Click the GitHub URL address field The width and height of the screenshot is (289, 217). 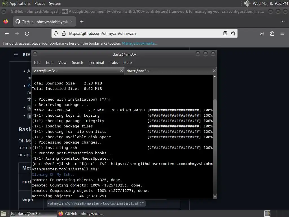point(144,33)
